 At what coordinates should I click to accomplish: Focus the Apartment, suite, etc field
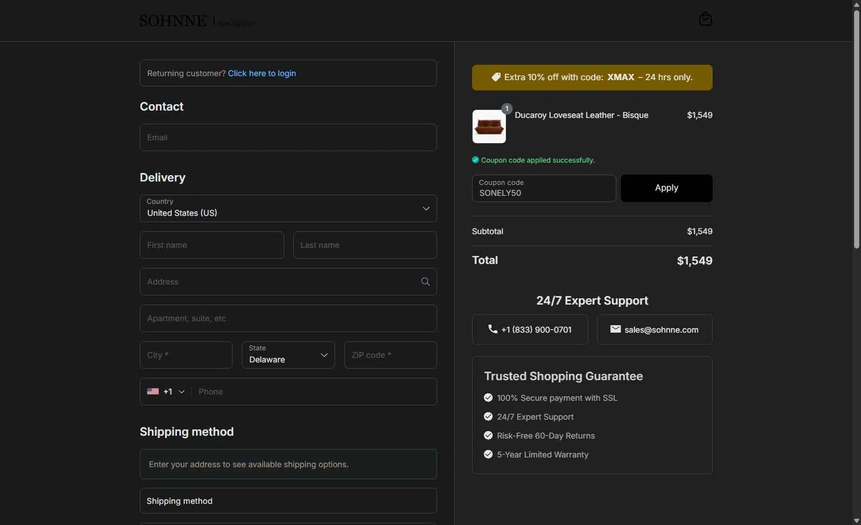point(288,318)
